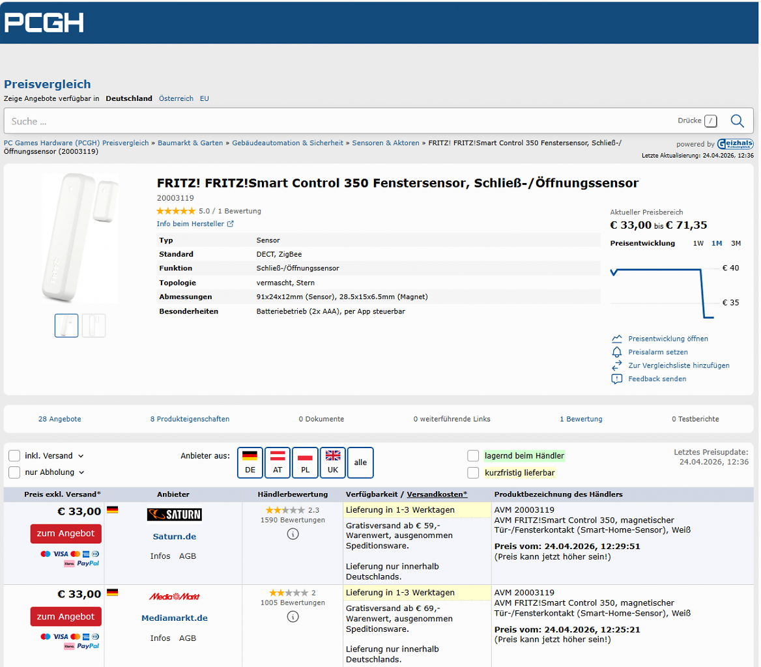This screenshot has height=667, width=761.
Task: Click the Preisvergleich heading
Action: [x=48, y=84]
